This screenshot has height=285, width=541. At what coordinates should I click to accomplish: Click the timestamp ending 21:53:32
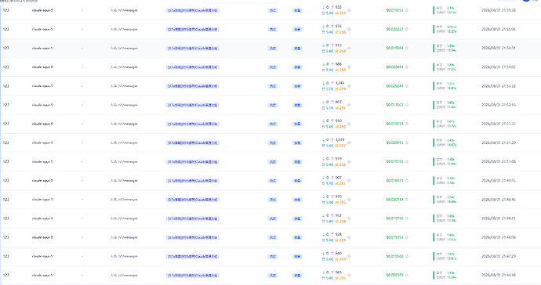(499, 86)
